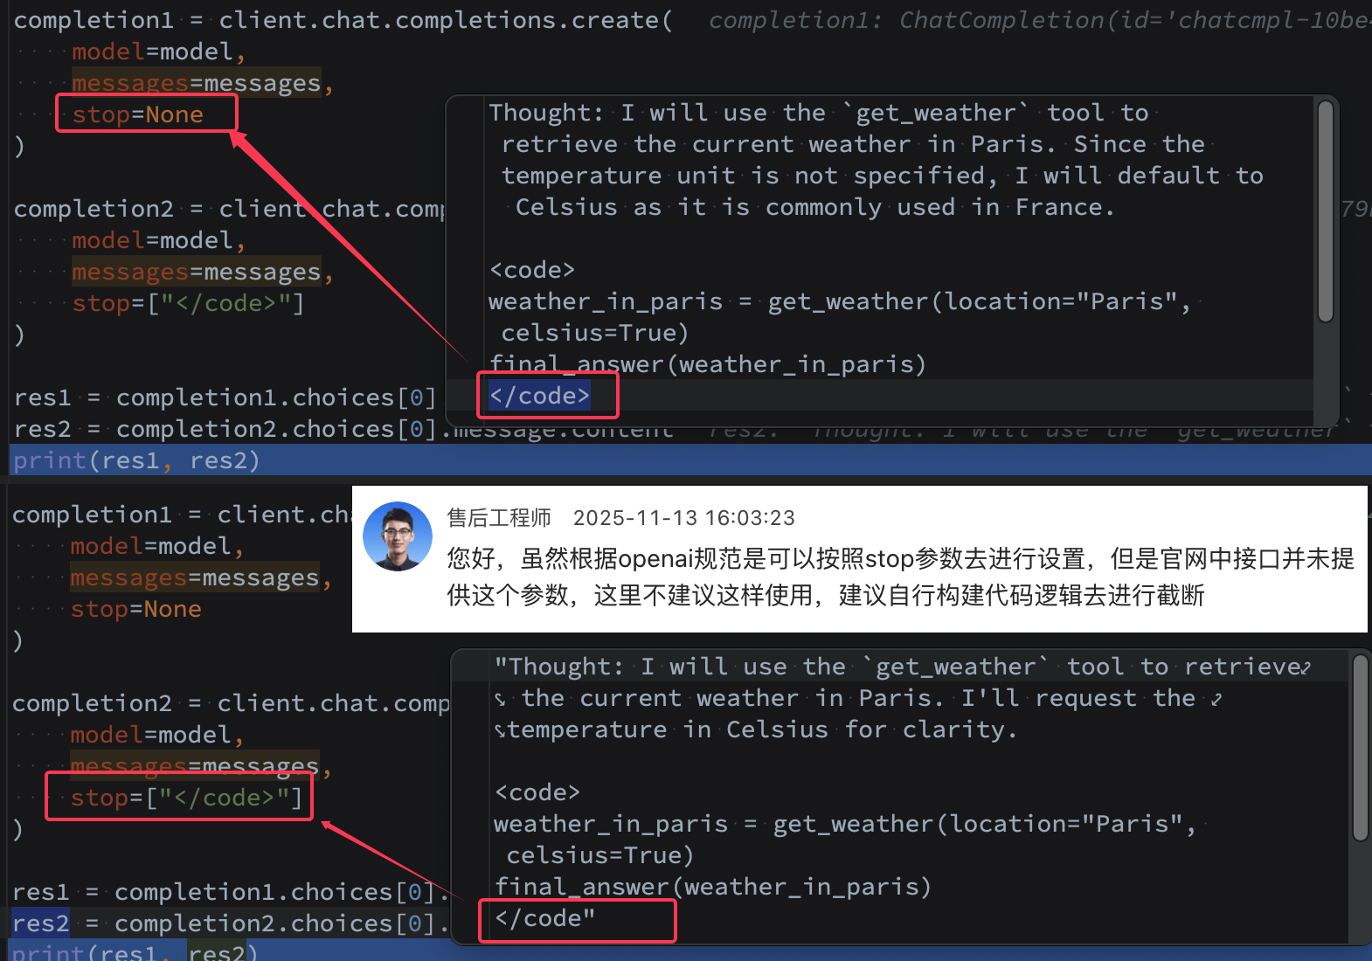Viewport: 1372px width, 961px height.
Task: Click the highlighted </code> text in upper popup
Action: coord(539,396)
